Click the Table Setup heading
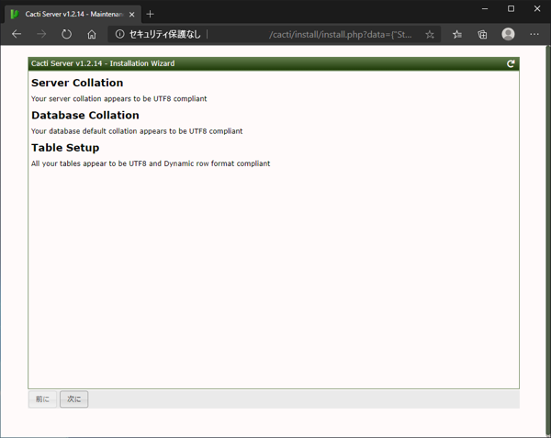The width and height of the screenshot is (551, 438). coord(65,148)
